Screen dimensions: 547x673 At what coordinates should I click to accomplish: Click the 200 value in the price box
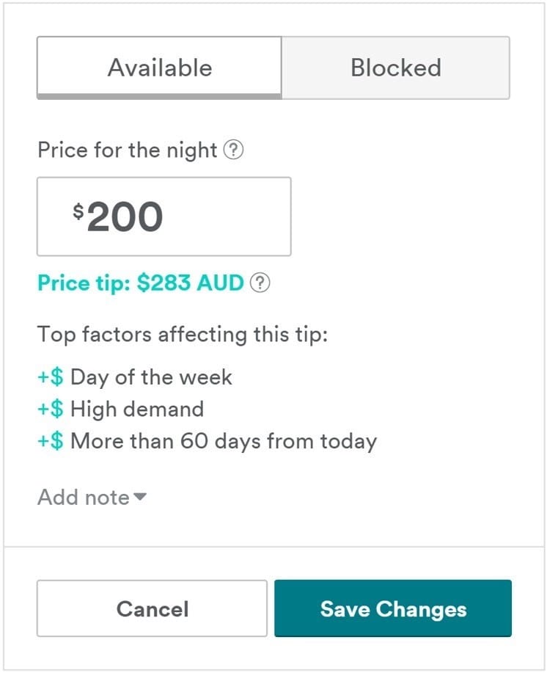(x=125, y=217)
